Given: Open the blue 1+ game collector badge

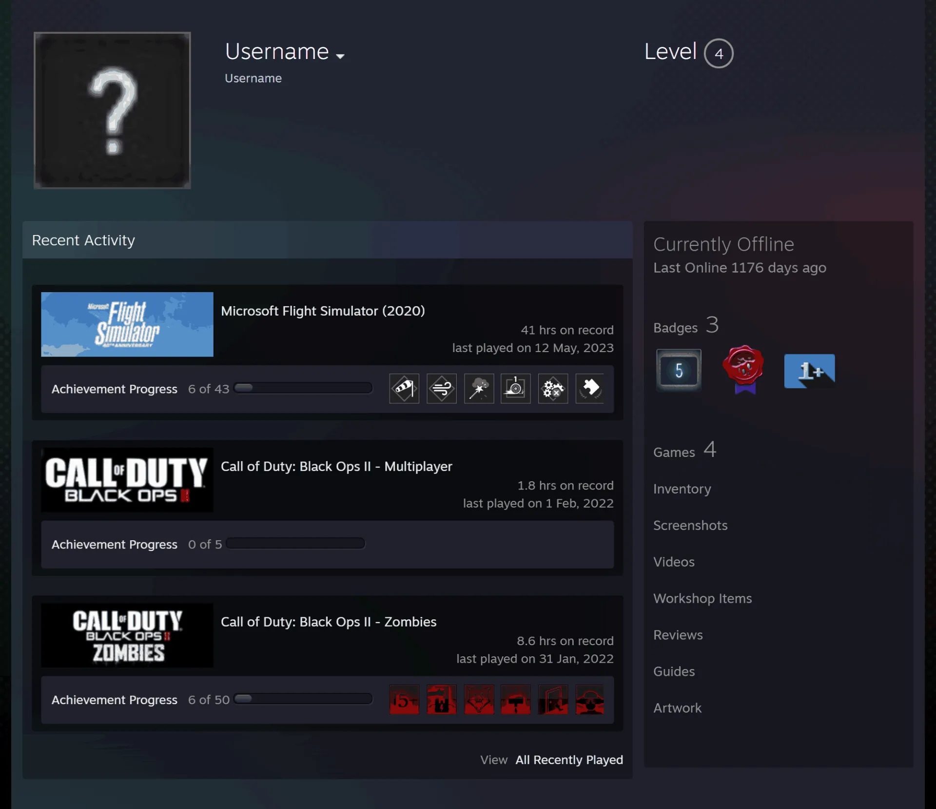Looking at the screenshot, I should tap(809, 371).
